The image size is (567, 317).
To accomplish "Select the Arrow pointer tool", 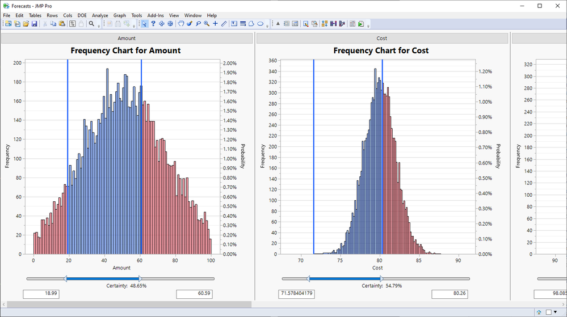I will (145, 24).
